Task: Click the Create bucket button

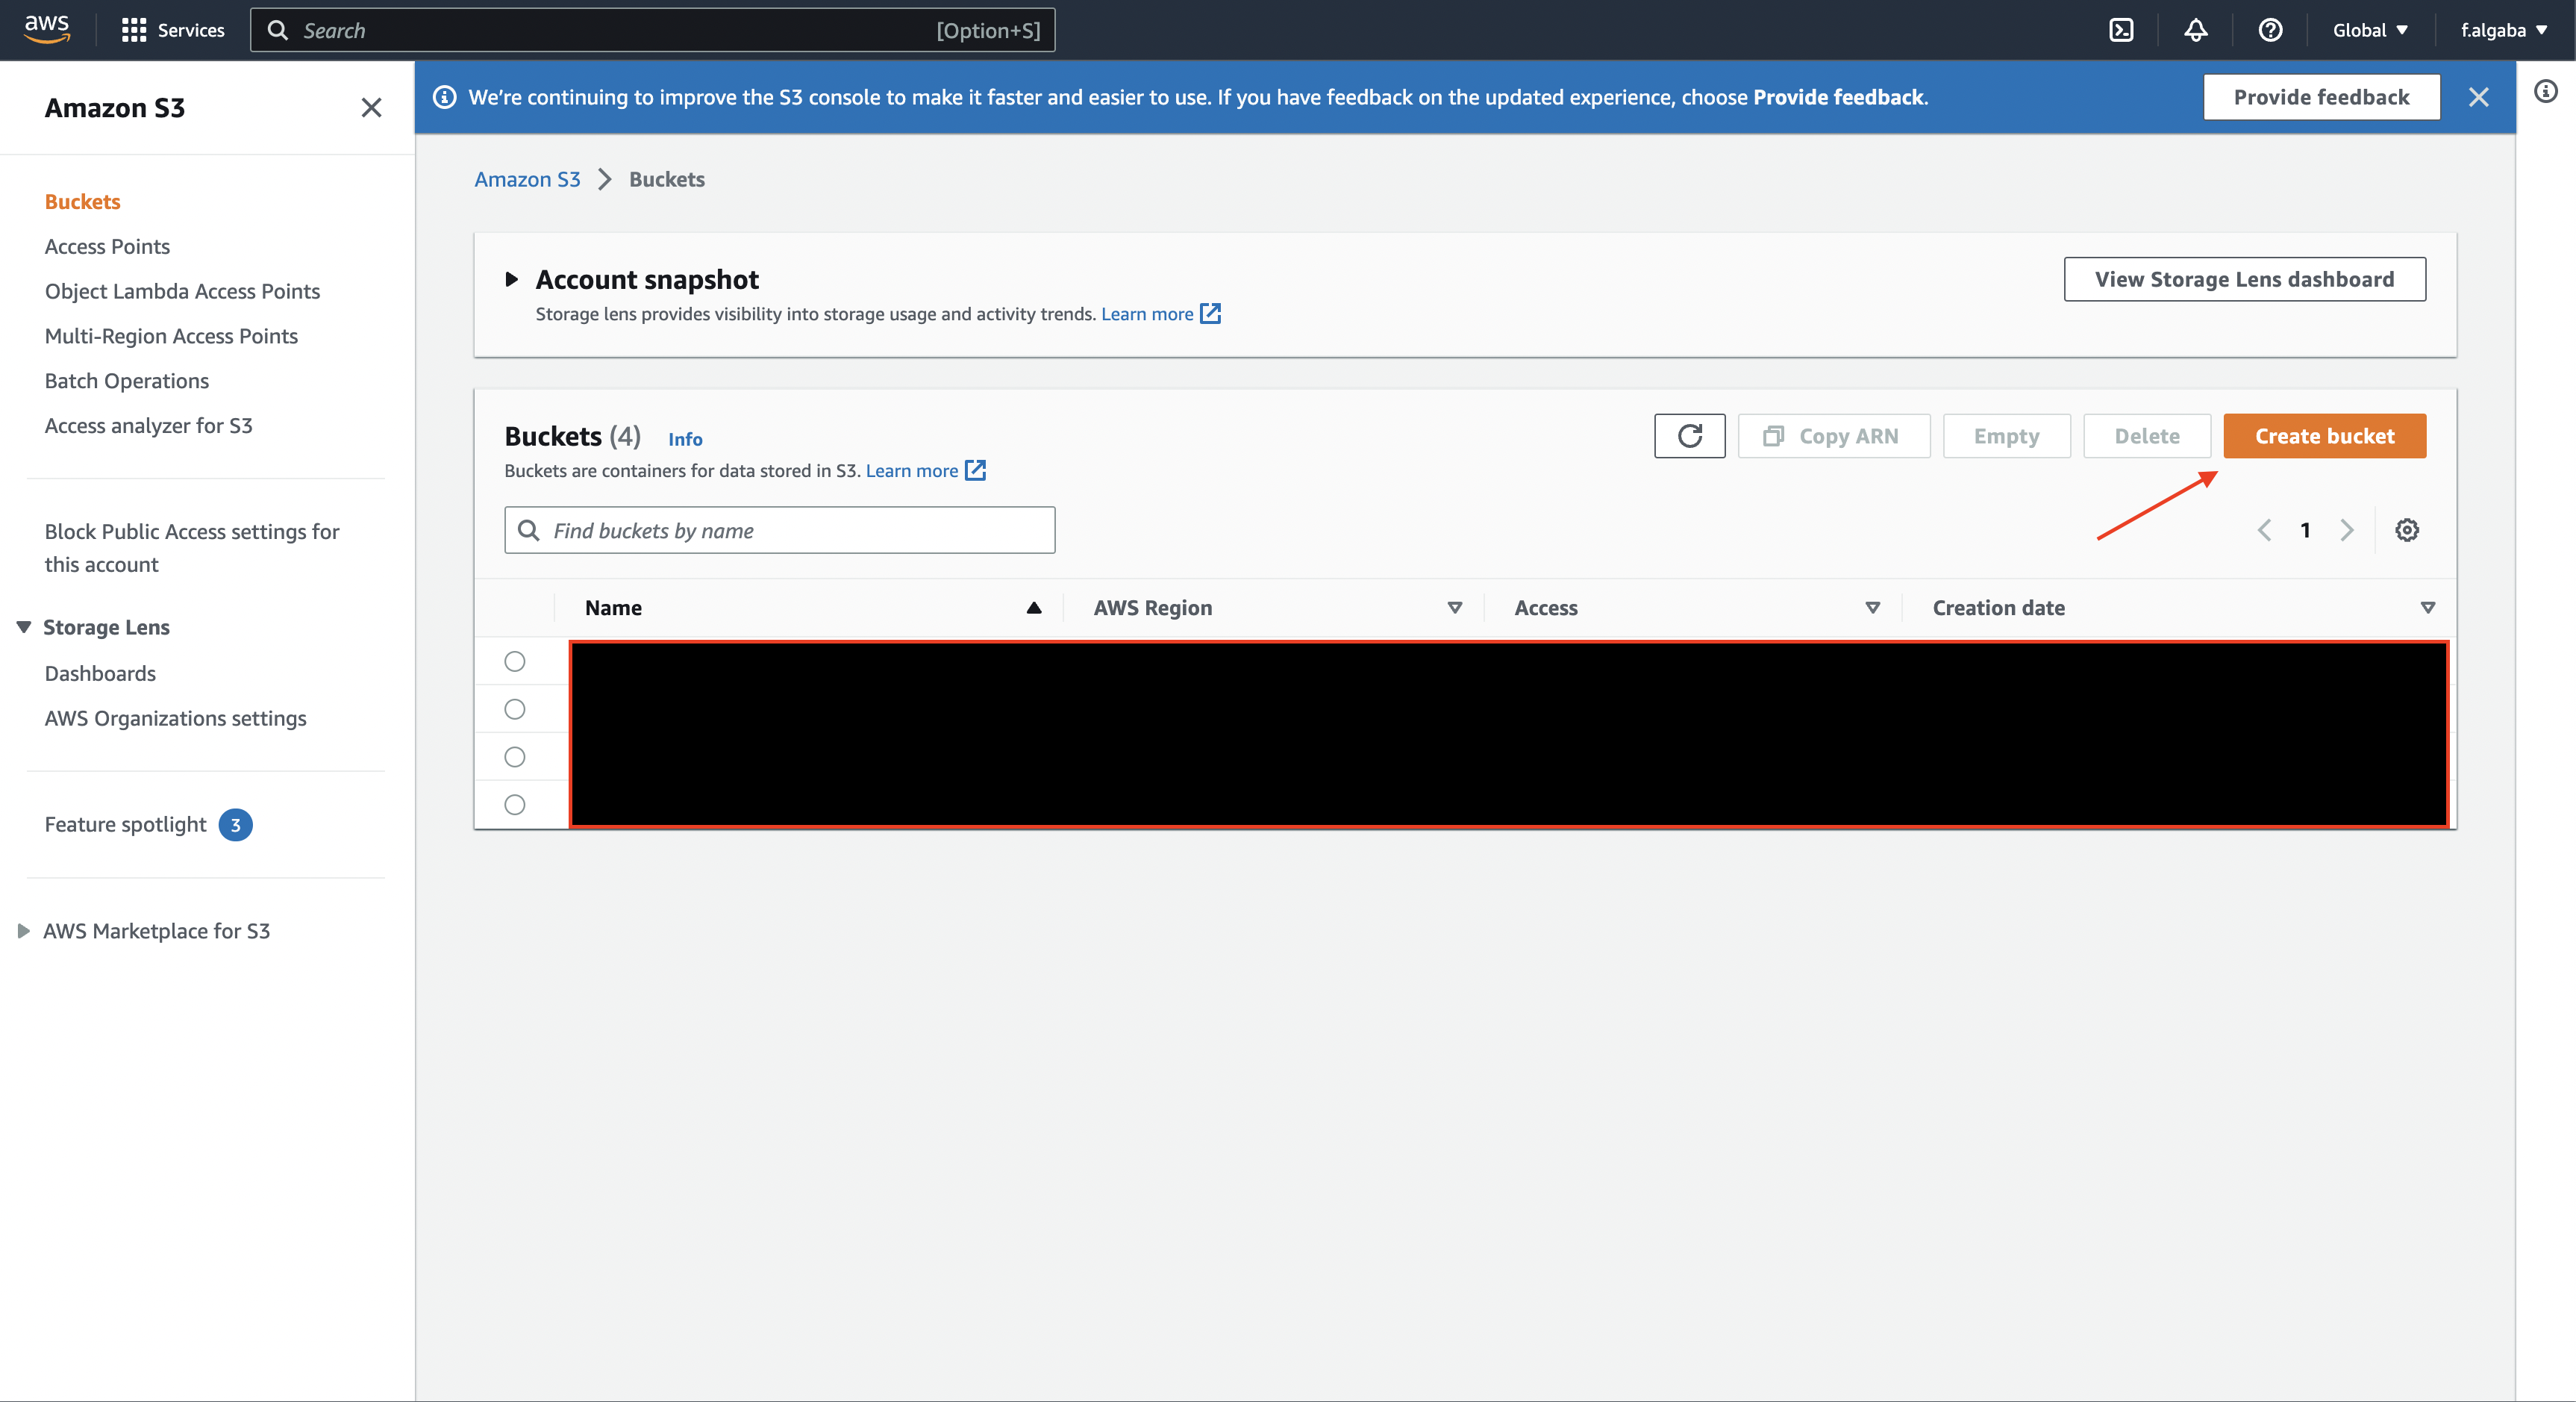Action: point(2324,436)
